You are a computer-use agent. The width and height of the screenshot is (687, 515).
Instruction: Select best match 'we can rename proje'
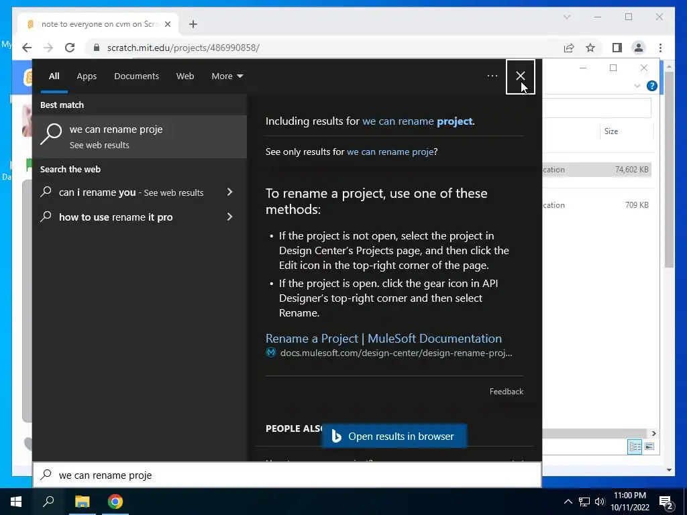[140, 137]
